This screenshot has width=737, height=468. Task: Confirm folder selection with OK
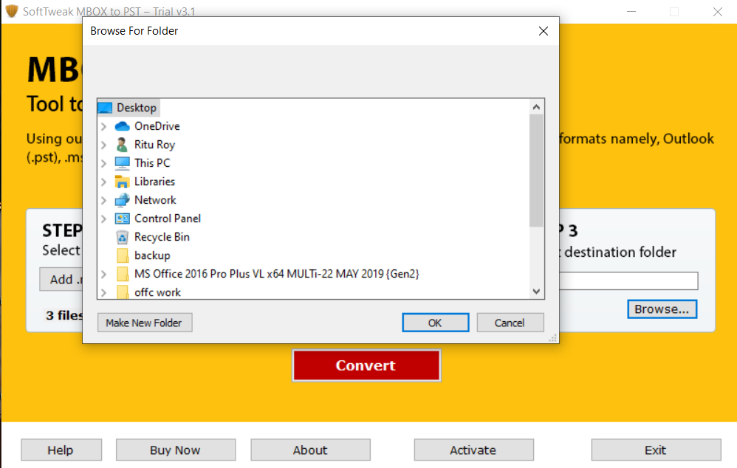click(435, 323)
